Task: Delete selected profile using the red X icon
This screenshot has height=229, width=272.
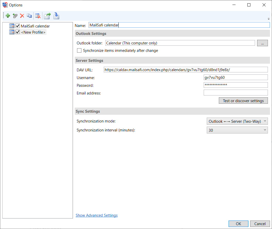Action: point(22,16)
